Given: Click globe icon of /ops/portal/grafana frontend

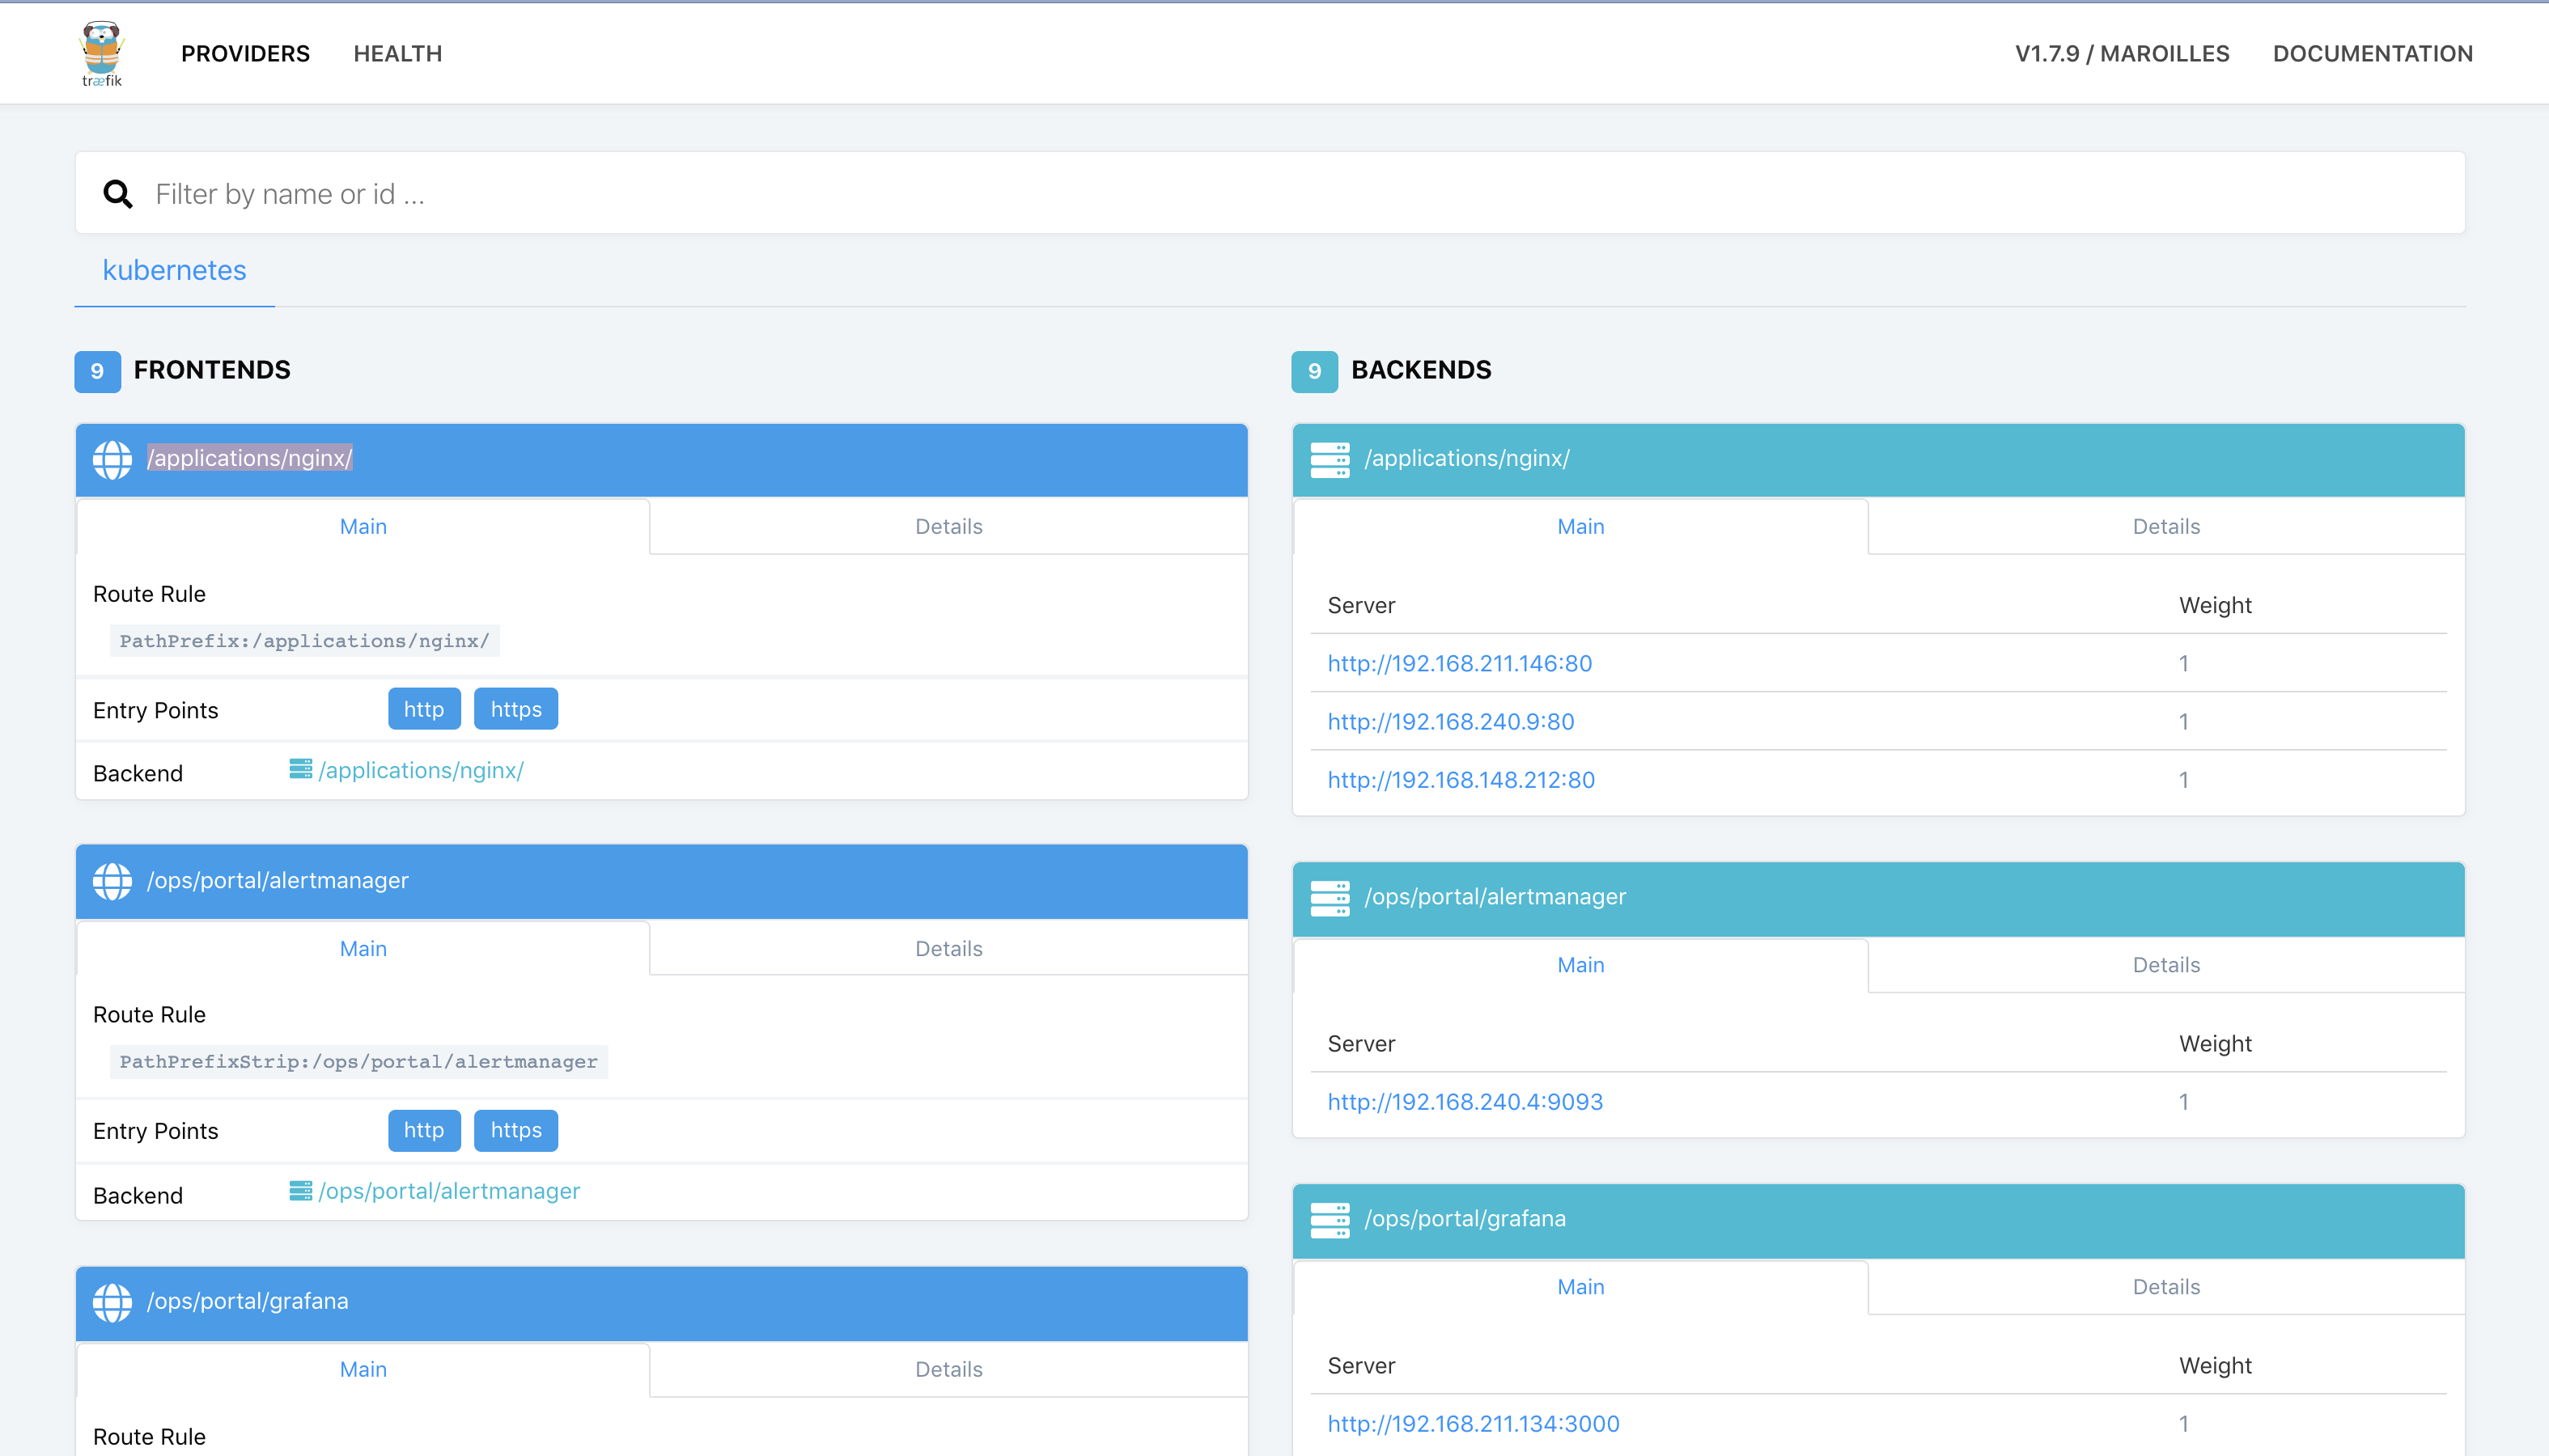Looking at the screenshot, I should 112,1302.
